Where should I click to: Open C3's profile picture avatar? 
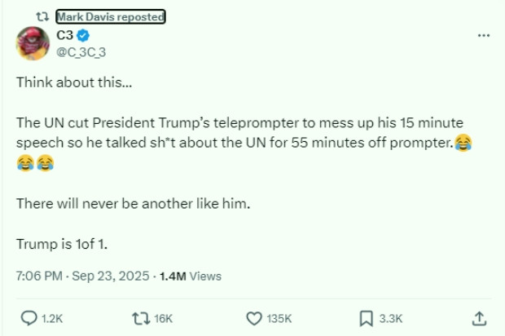tap(31, 43)
